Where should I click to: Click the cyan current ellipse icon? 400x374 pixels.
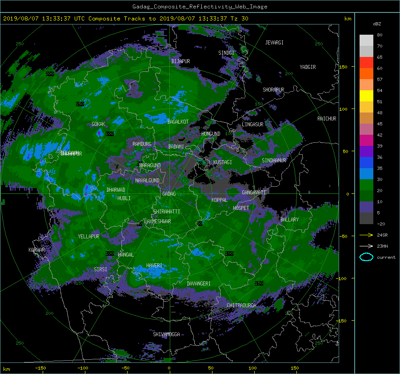[x=366, y=257]
